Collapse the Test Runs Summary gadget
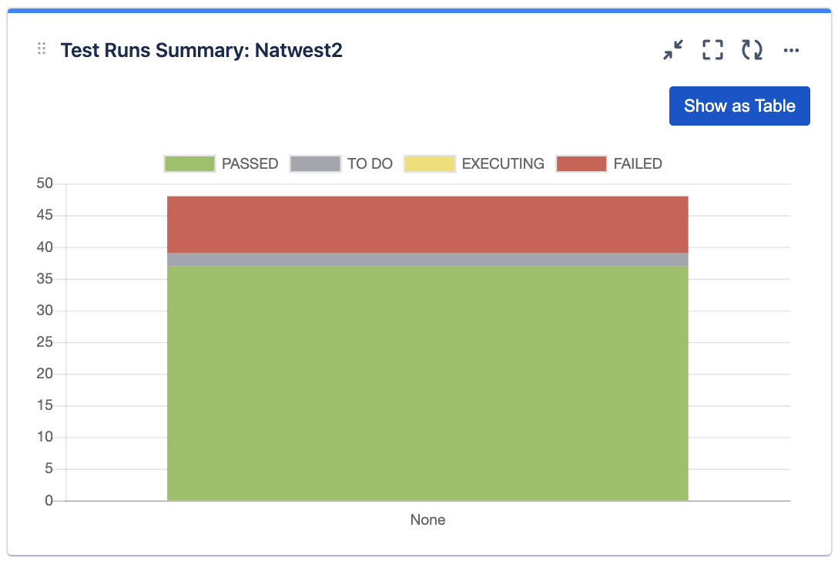Viewport: 838px width, 561px height. coord(672,49)
